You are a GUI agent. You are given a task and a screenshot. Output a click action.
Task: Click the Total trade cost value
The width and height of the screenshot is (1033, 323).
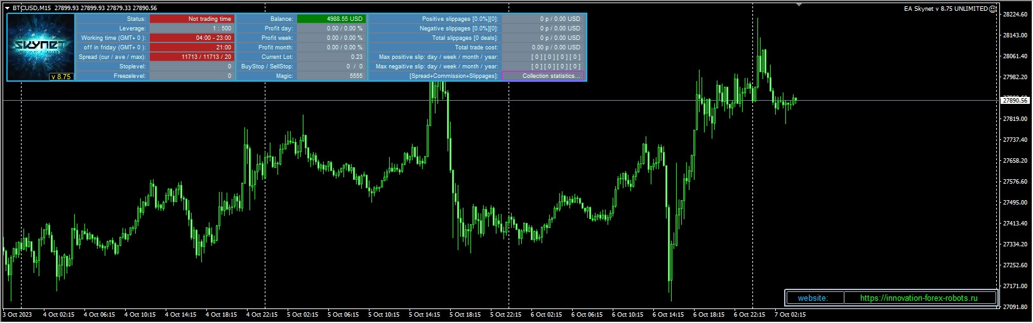point(543,47)
